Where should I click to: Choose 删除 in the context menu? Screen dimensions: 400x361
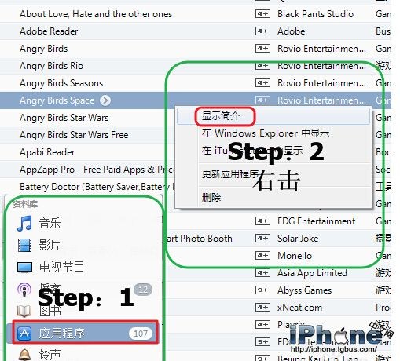211,197
